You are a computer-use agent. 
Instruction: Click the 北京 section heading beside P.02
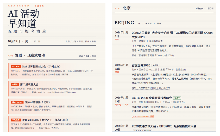tap(127, 8)
